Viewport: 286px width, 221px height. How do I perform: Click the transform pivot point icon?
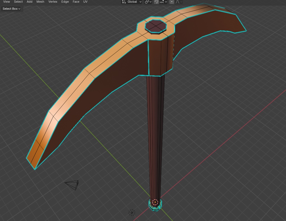pyautogui.click(x=146, y=2)
